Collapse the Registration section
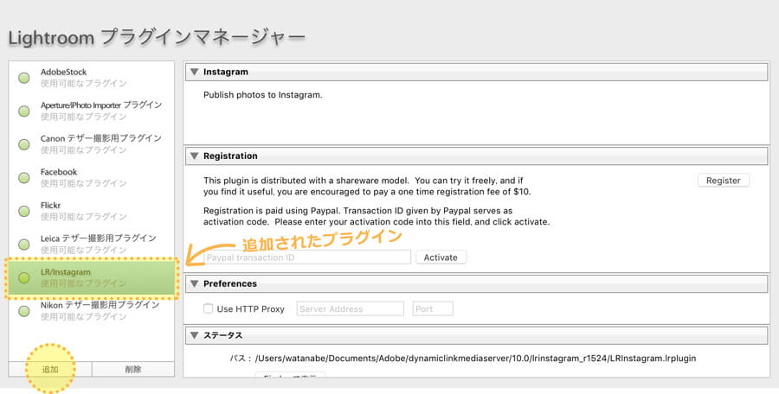Viewport: 779px width, 394px height. [194, 156]
